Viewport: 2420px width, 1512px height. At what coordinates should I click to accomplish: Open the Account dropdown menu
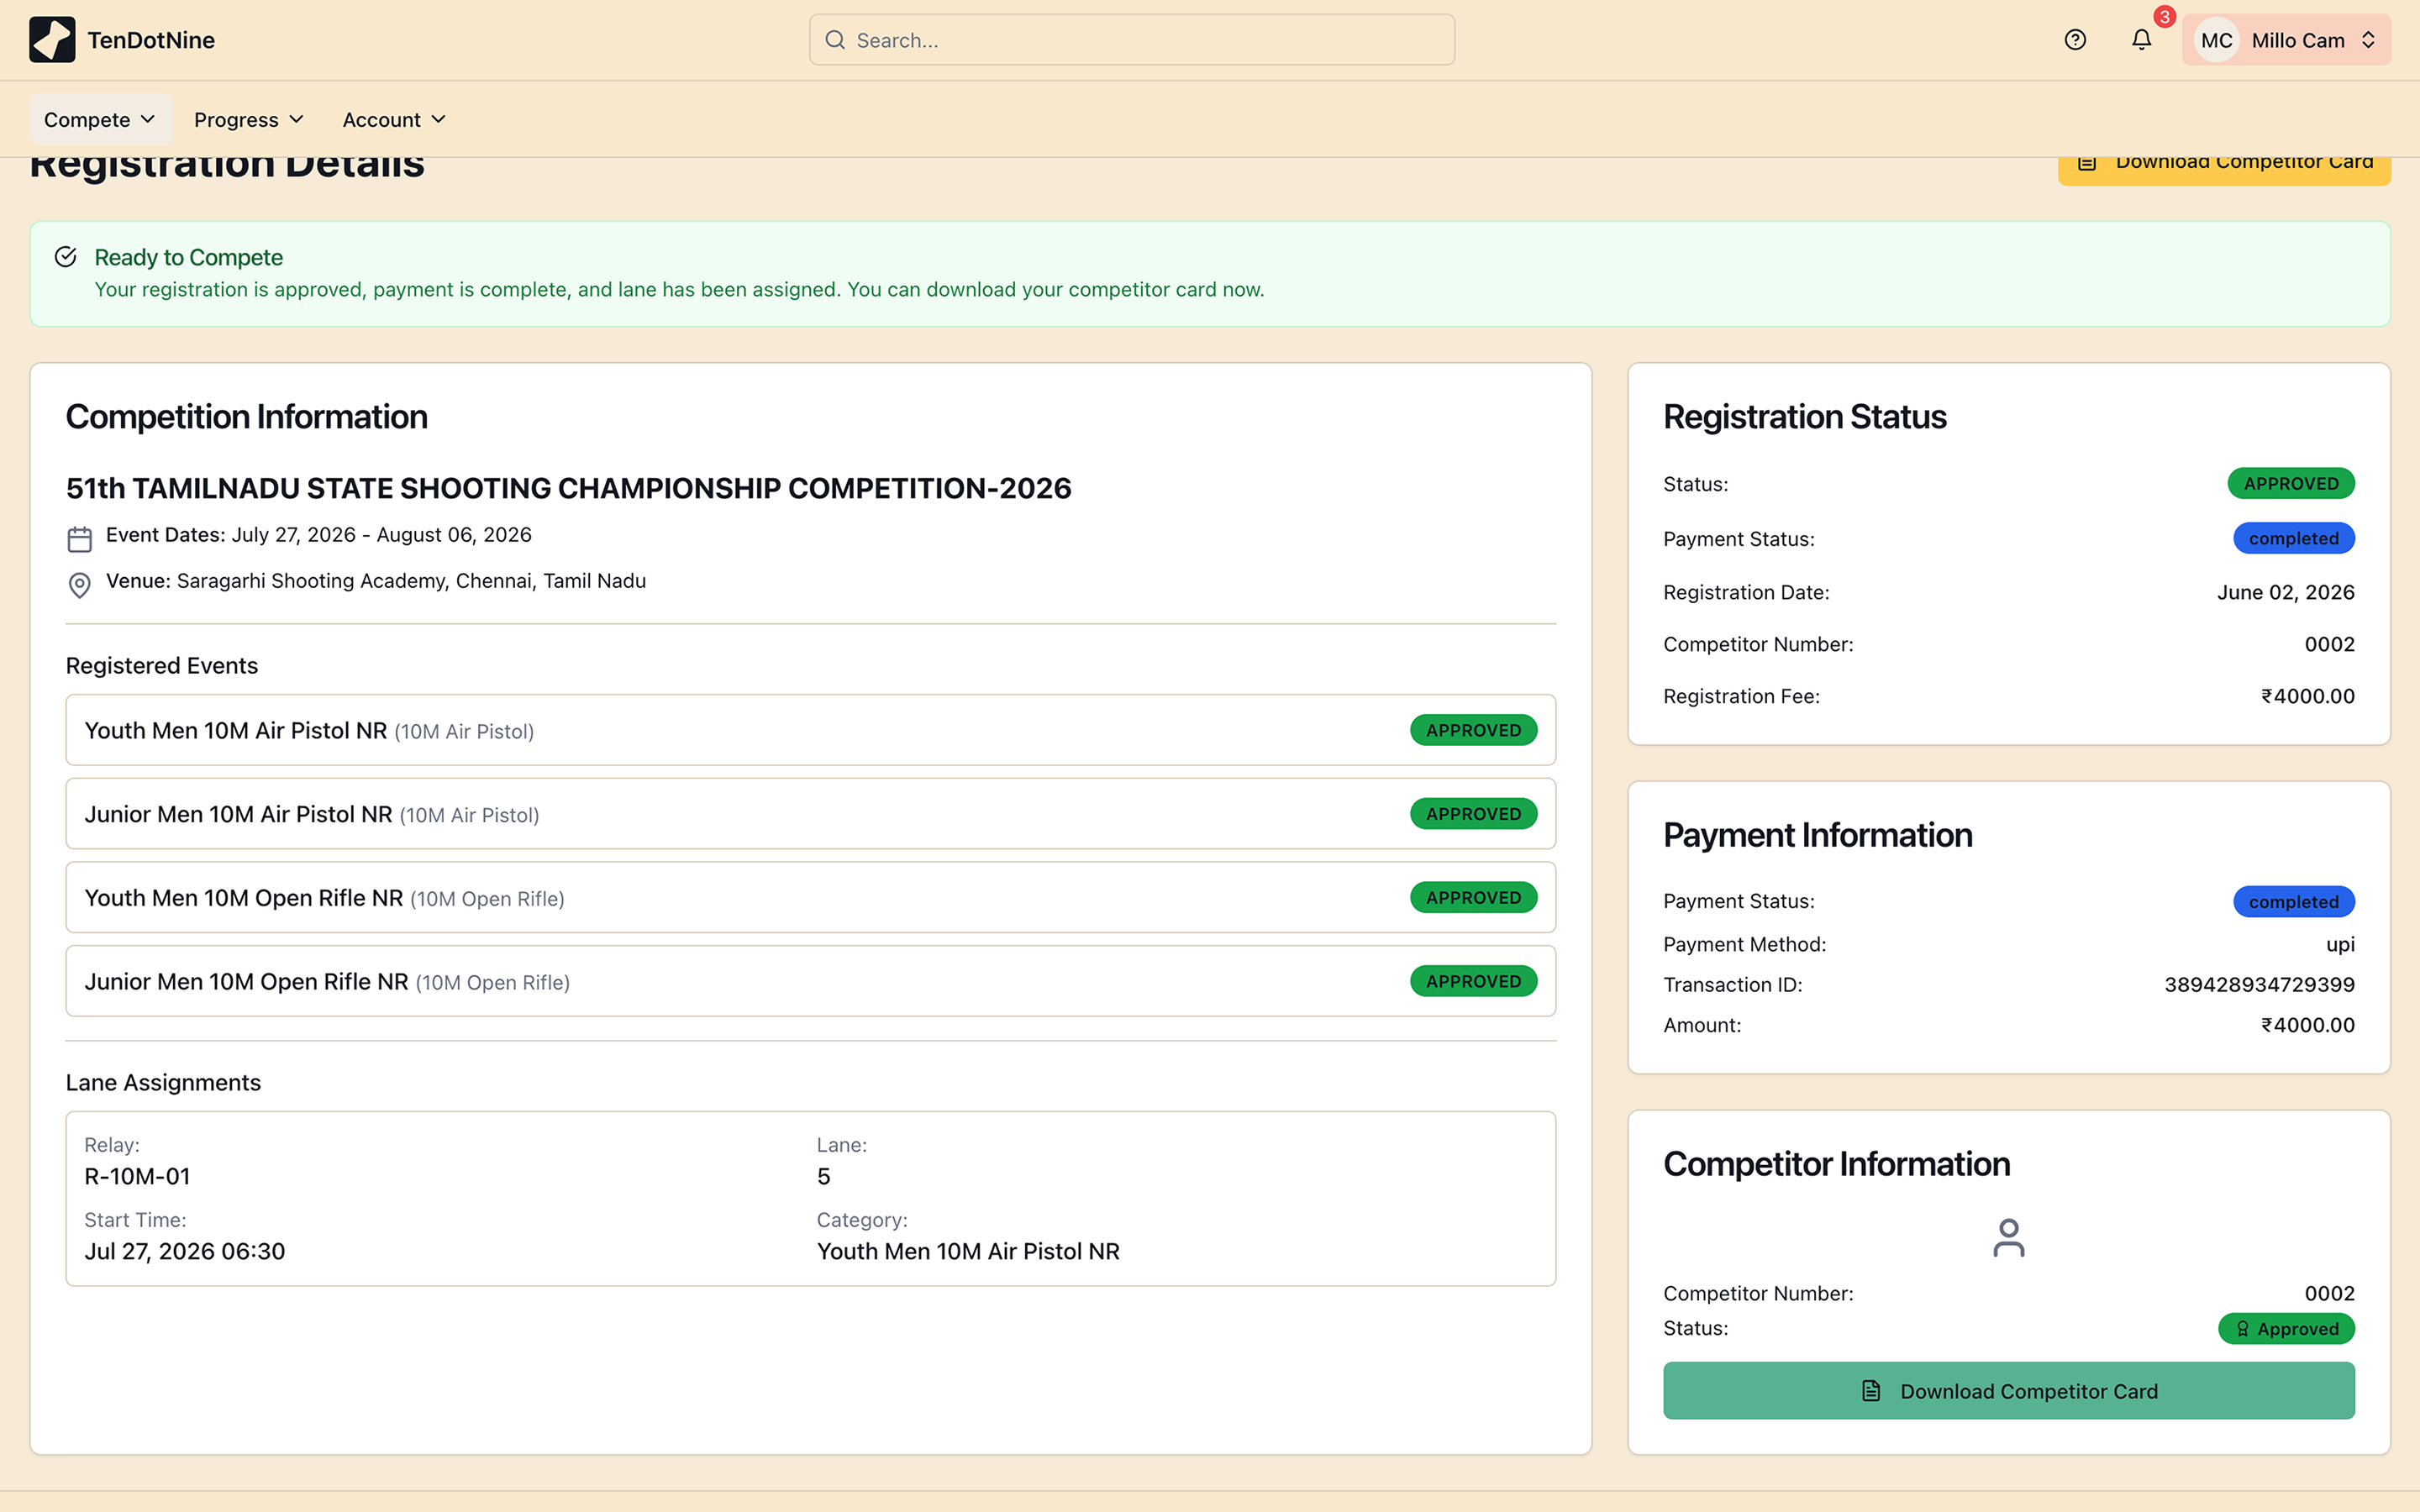click(394, 120)
